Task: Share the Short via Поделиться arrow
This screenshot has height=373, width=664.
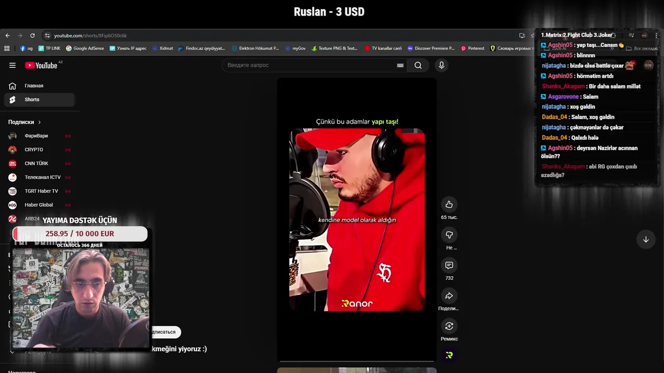Action: tap(449, 296)
